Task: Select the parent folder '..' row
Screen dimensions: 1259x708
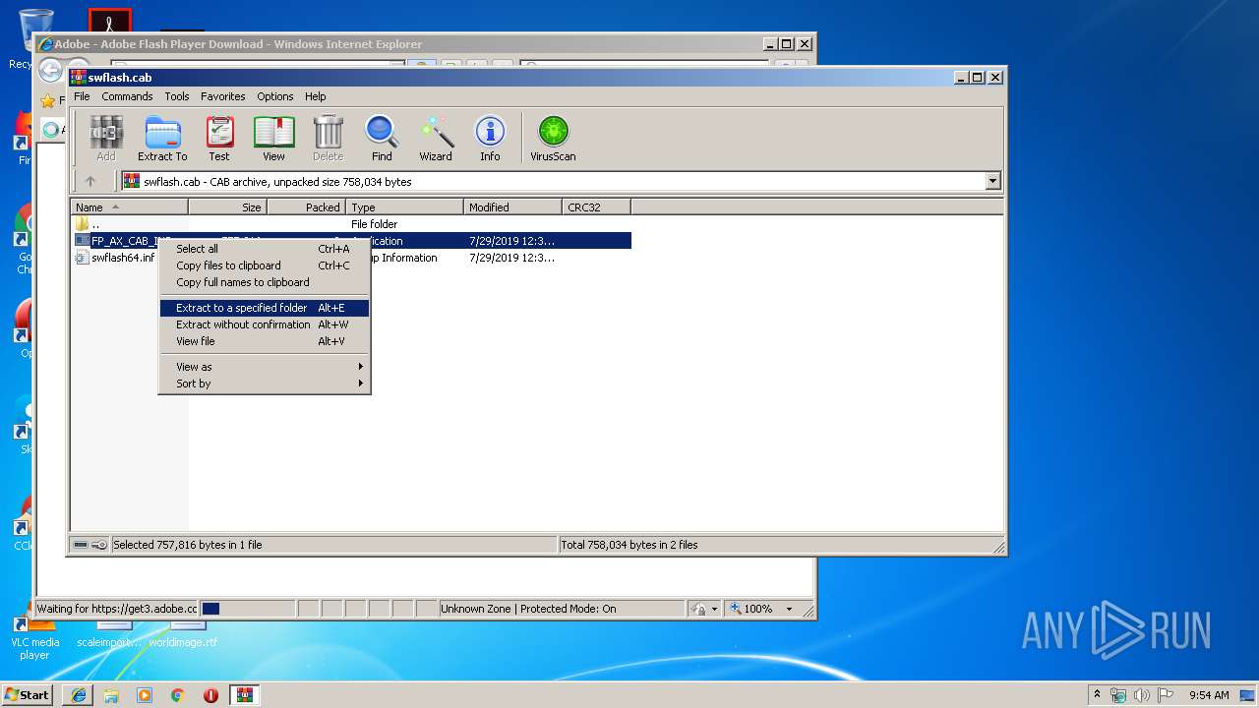Action: coord(351,224)
